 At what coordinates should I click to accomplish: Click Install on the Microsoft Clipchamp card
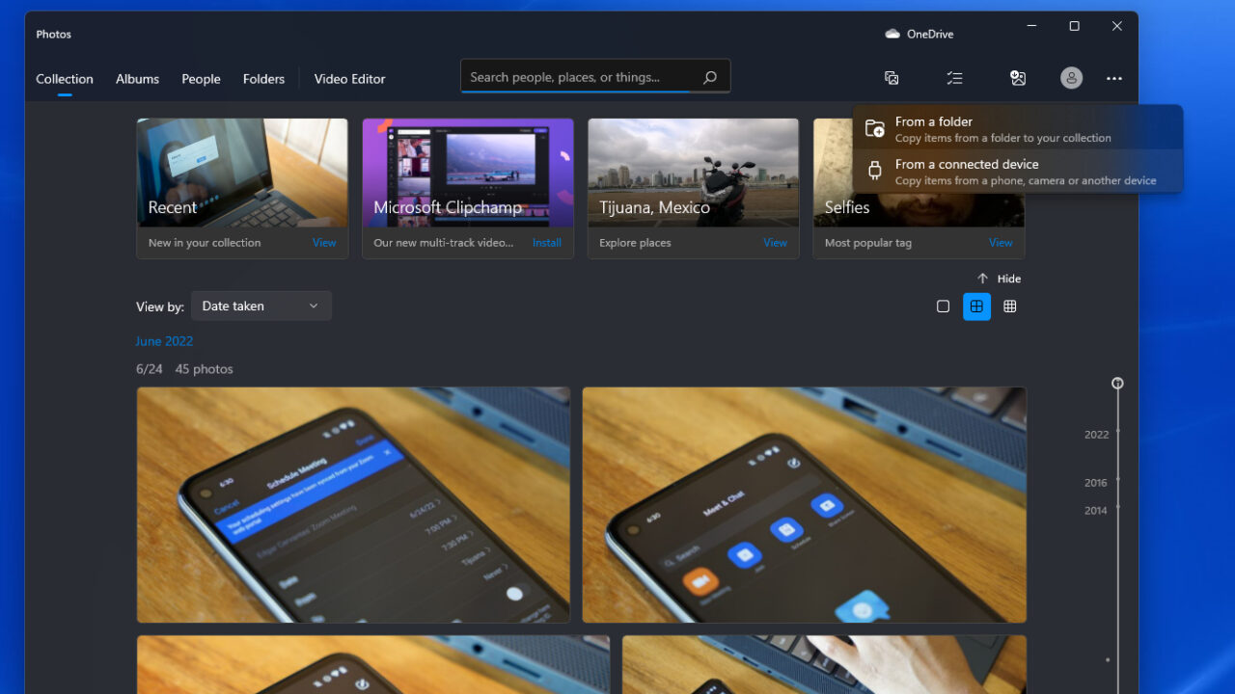[x=546, y=243]
